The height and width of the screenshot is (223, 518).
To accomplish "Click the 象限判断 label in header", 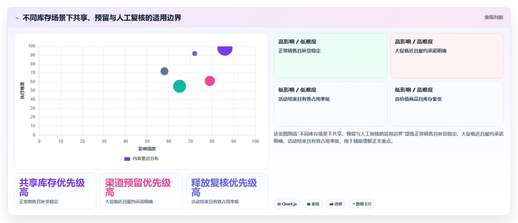I will pyautogui.click(x=493, y=17).
